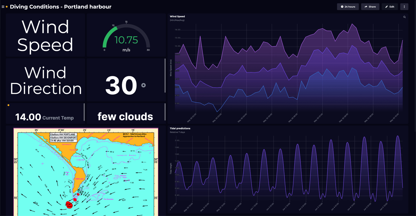This screenshot has height=216, width=416.
Task: Click the wind speed gauge reading 10.75
Action: pos(126,40)
